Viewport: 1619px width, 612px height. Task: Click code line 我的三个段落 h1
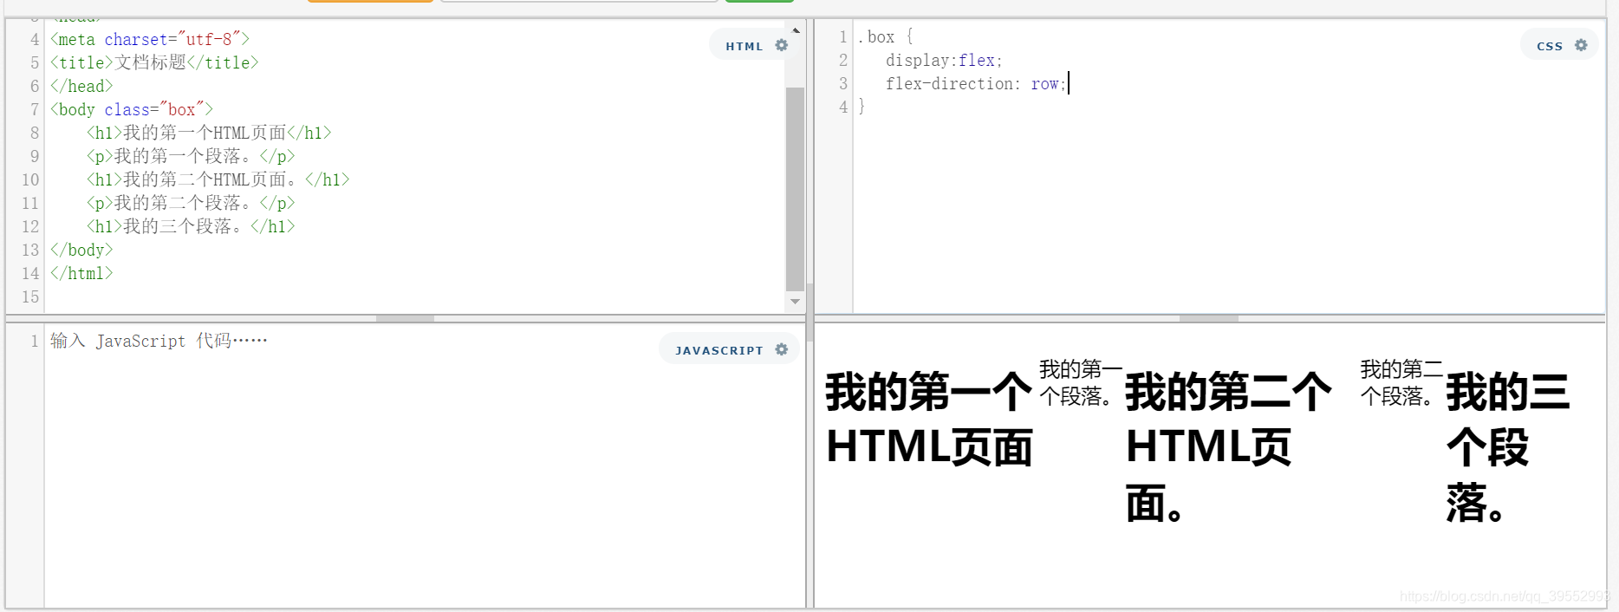point(191,226)
